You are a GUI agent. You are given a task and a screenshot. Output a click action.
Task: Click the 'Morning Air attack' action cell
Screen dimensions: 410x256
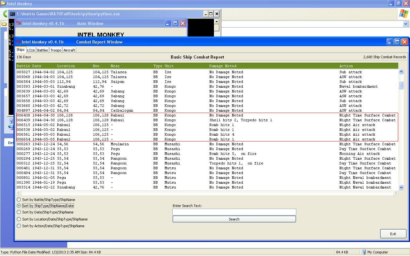[x=360, y=154]
